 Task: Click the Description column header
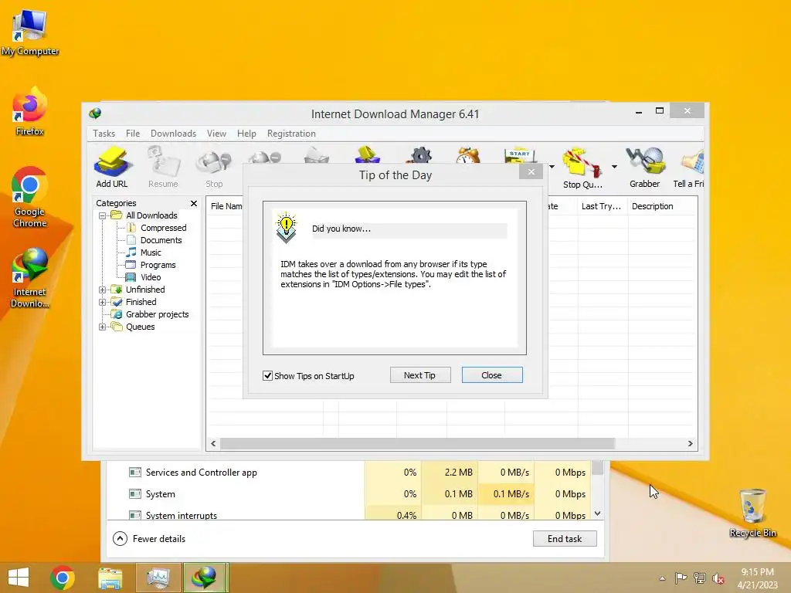click(x=662, y=206)
